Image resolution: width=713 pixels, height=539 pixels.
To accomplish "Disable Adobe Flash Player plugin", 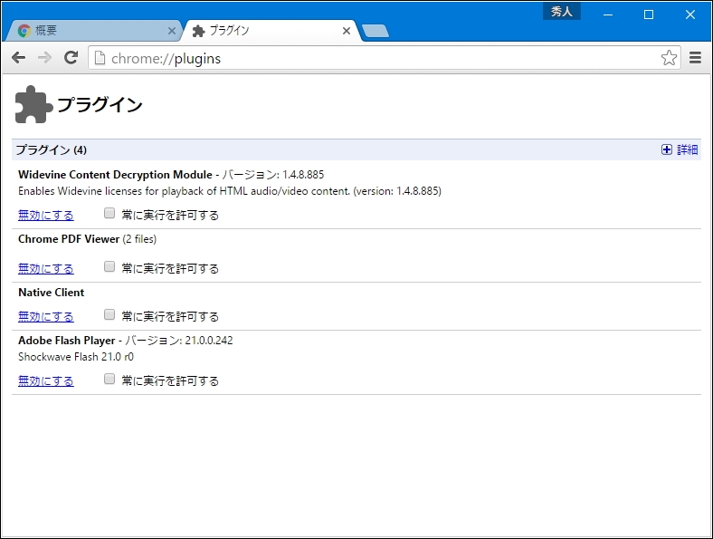I will click(46, 380).
